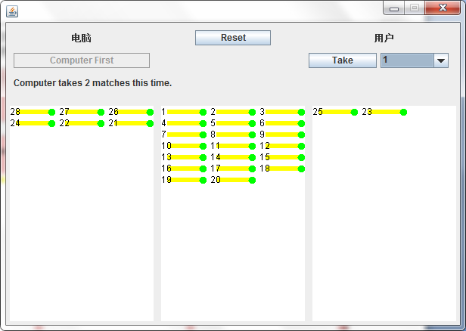Click match number 12 in center pile
Viewport: 466px width, 331px height.
282,146
